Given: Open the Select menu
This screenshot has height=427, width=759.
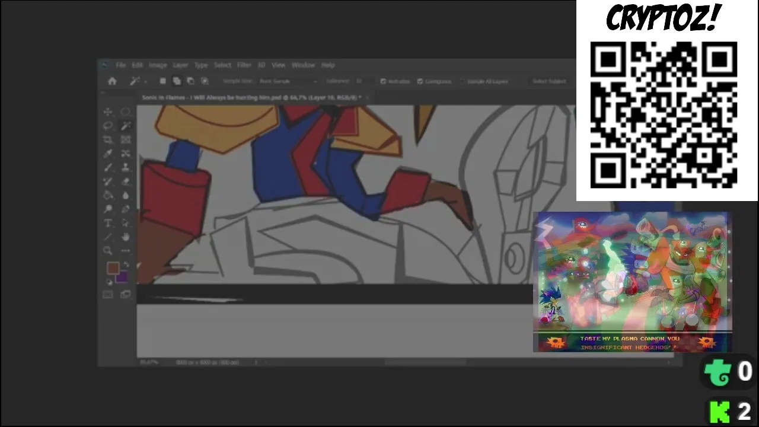Looking at the screenshot, I should coord(222,65).
